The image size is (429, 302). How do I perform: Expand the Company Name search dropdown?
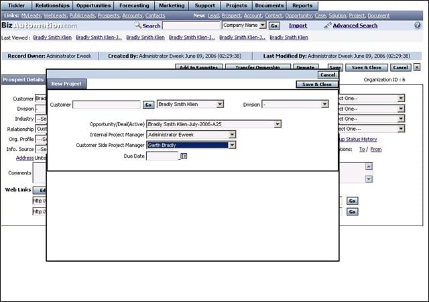click(262, 26)
